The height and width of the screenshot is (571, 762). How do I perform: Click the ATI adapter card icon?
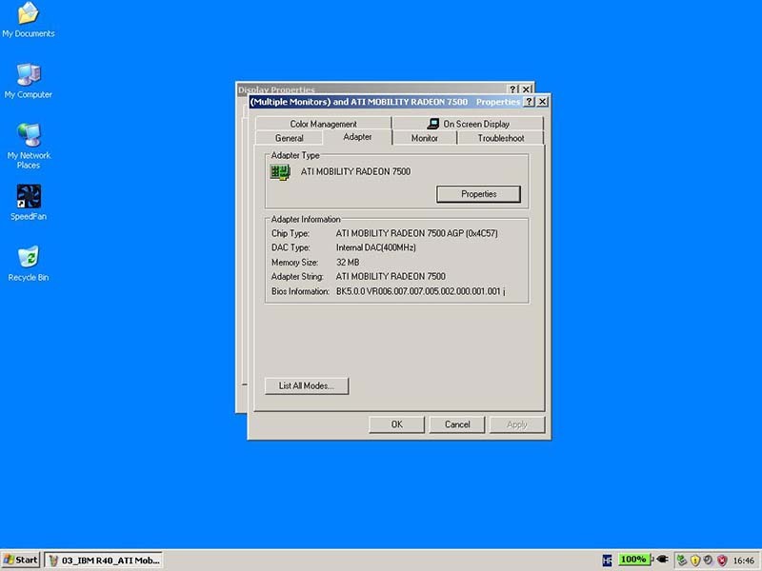coord(280,172)
